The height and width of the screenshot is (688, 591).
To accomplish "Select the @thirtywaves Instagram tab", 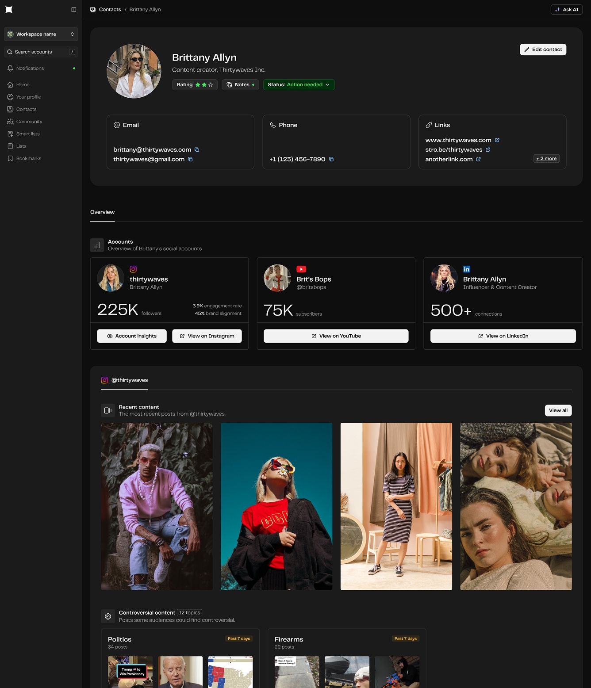I will tap(124, 380).
